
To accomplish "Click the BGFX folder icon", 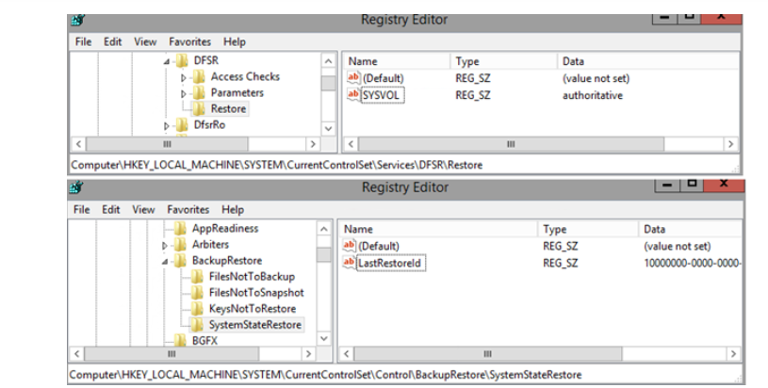I will click(180, 341).
